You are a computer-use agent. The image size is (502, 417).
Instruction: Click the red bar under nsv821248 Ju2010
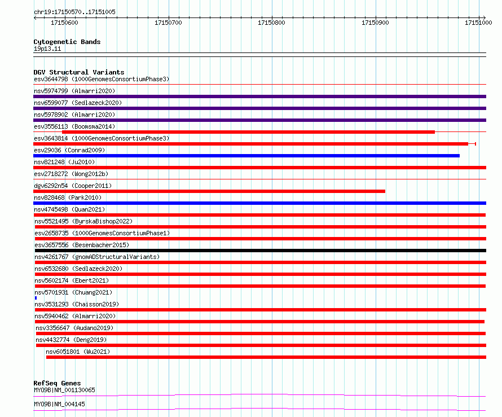[259, 168]
